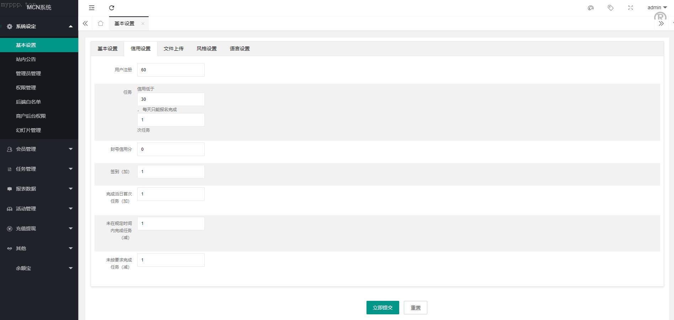Open the theme palette icon
This screenshot has height=320, width=674.
coord(591,8)
